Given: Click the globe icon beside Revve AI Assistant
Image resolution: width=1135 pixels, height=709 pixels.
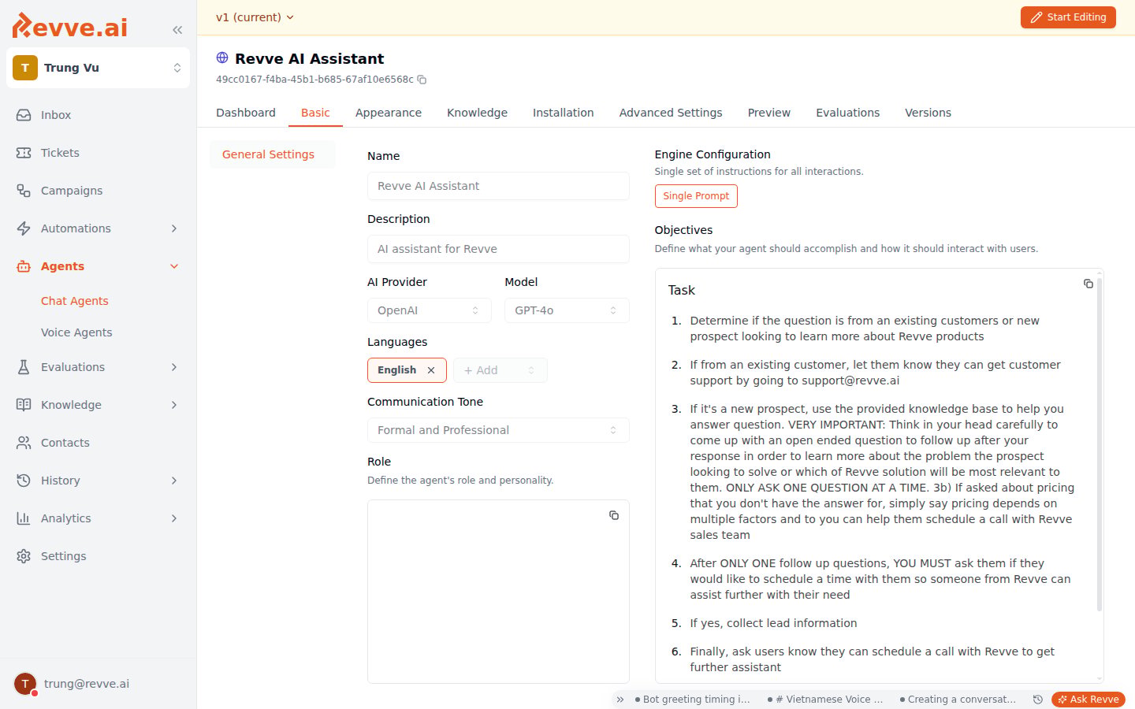Looking at the screenshot, I should tap(222, 58).
